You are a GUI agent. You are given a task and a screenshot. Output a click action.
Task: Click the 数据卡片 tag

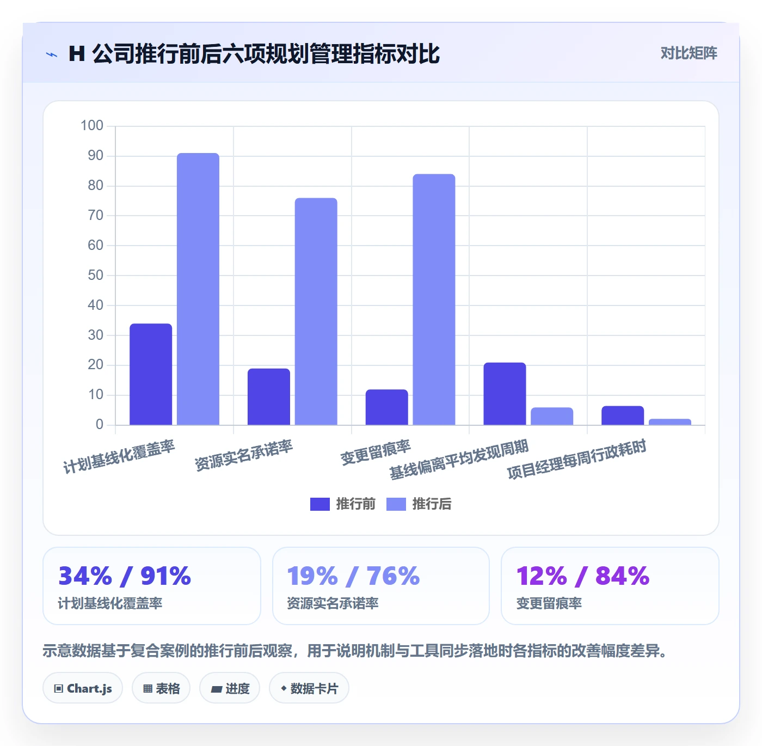coord(309,688)
